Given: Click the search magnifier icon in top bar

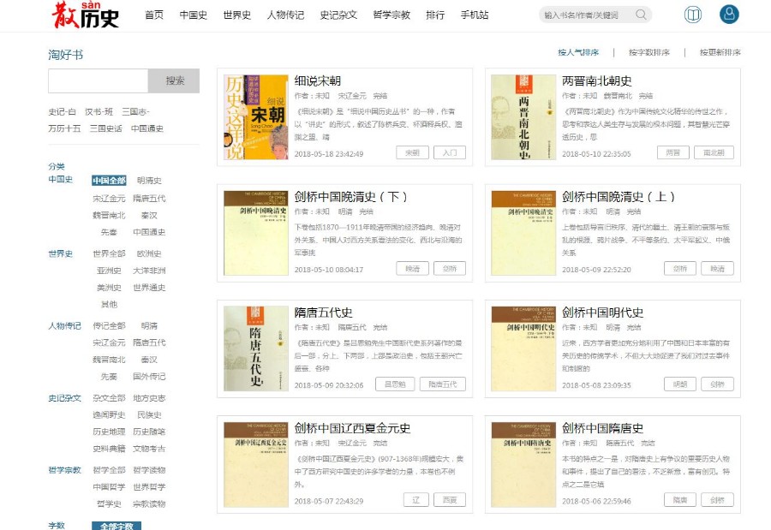Looking at the screenshot, I should (640, 15).
